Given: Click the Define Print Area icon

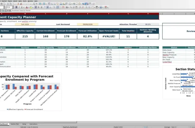Looking at the screenshot, I should [83, 4].
